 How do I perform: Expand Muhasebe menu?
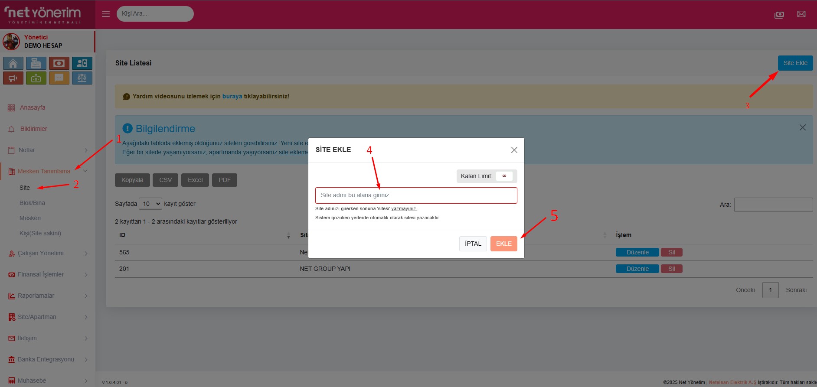[48, 380]
